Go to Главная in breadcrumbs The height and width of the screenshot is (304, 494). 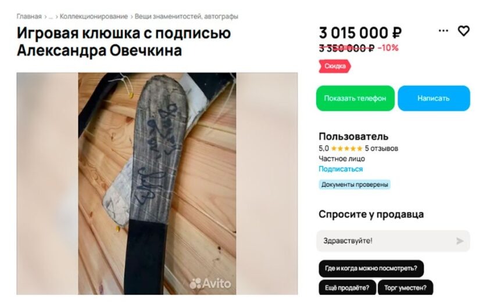tap(29, 16)
